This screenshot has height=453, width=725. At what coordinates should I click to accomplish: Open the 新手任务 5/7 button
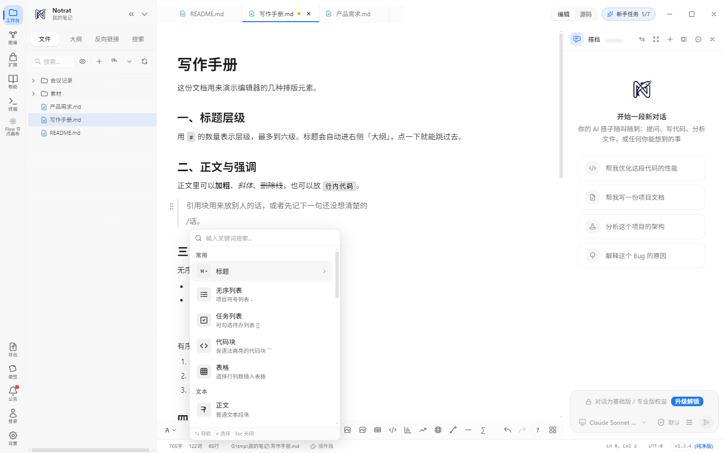point(628,14)
